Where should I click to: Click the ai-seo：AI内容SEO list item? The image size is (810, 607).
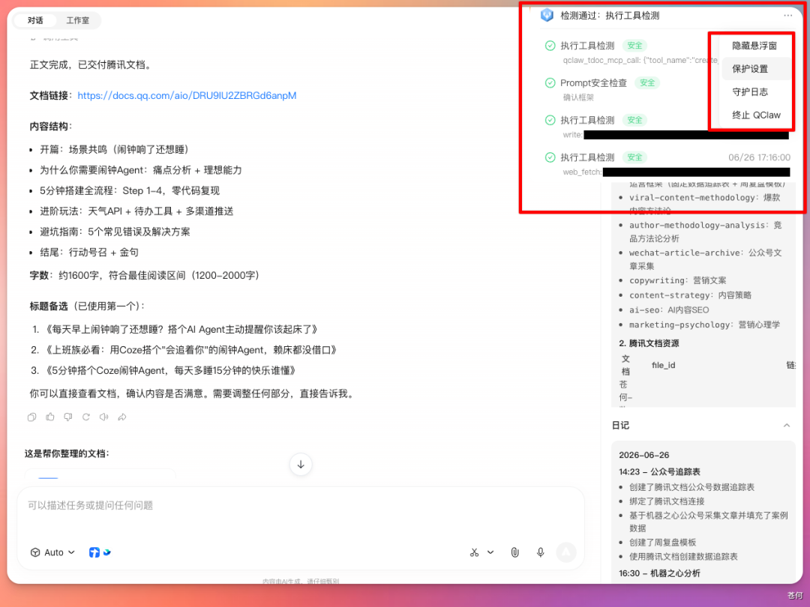(668, 309)
